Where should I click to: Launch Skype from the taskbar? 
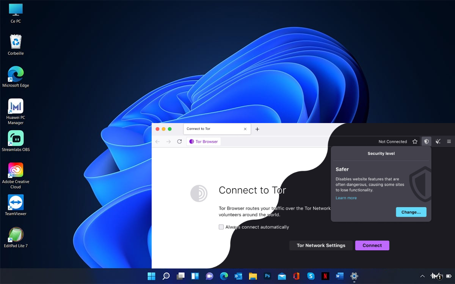click(311, 276)
